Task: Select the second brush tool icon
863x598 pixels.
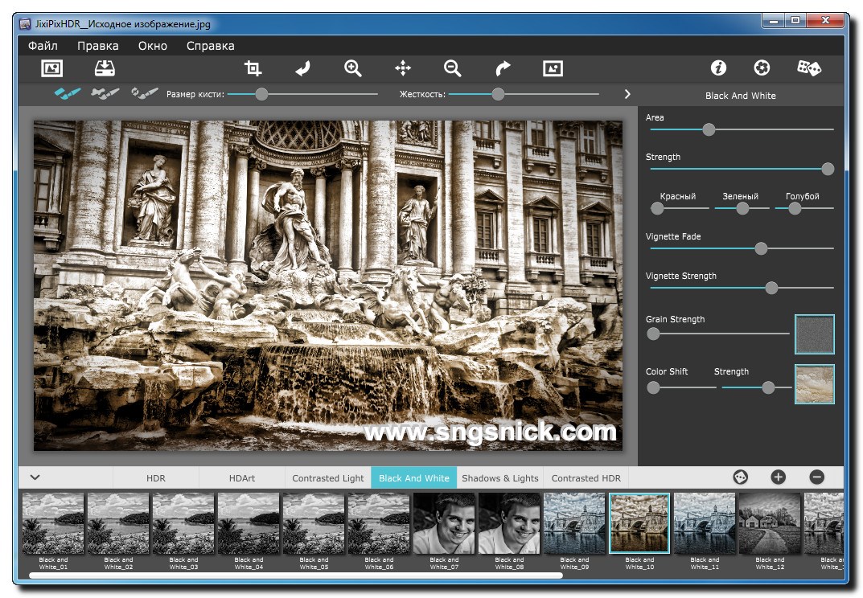Action: pyautogui.click(x=105, y=93)
